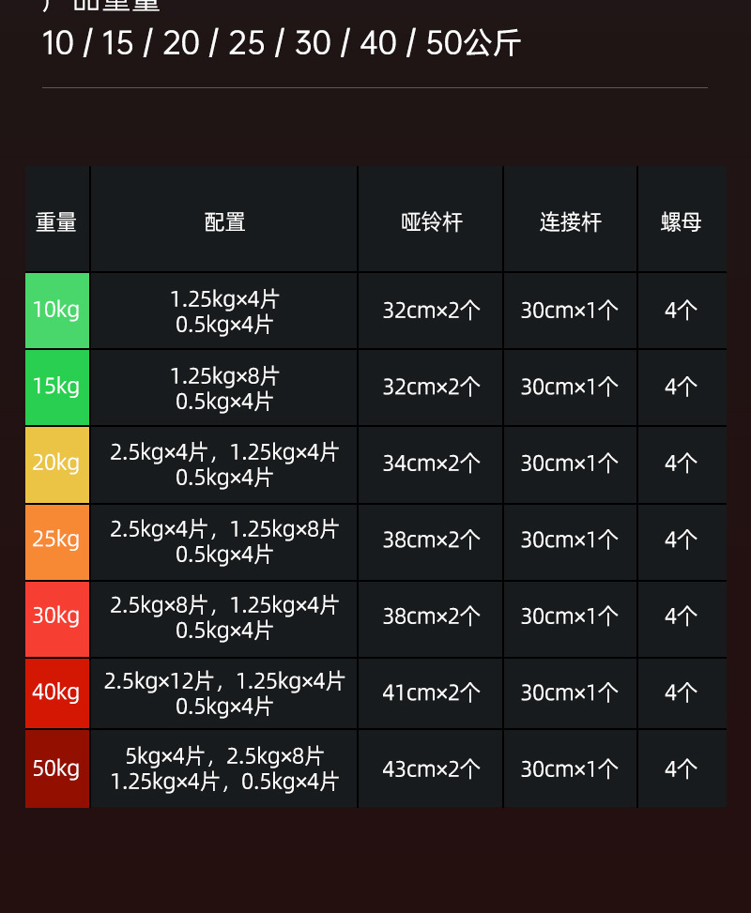Viewport: 751px width, 913px height.
Task: Click 30cm×1个 in the 50kg row
Action: click(x=571, y=769)
